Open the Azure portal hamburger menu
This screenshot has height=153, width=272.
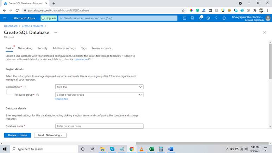click(x=5, y=18)
